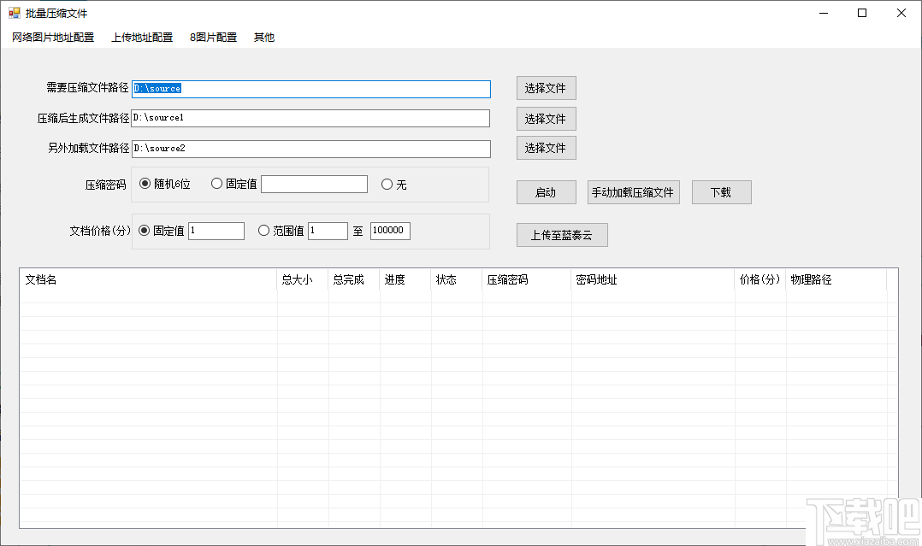Click the fixed password text box
The width and height of the screenshot is (922, 546).
[314, 183]
